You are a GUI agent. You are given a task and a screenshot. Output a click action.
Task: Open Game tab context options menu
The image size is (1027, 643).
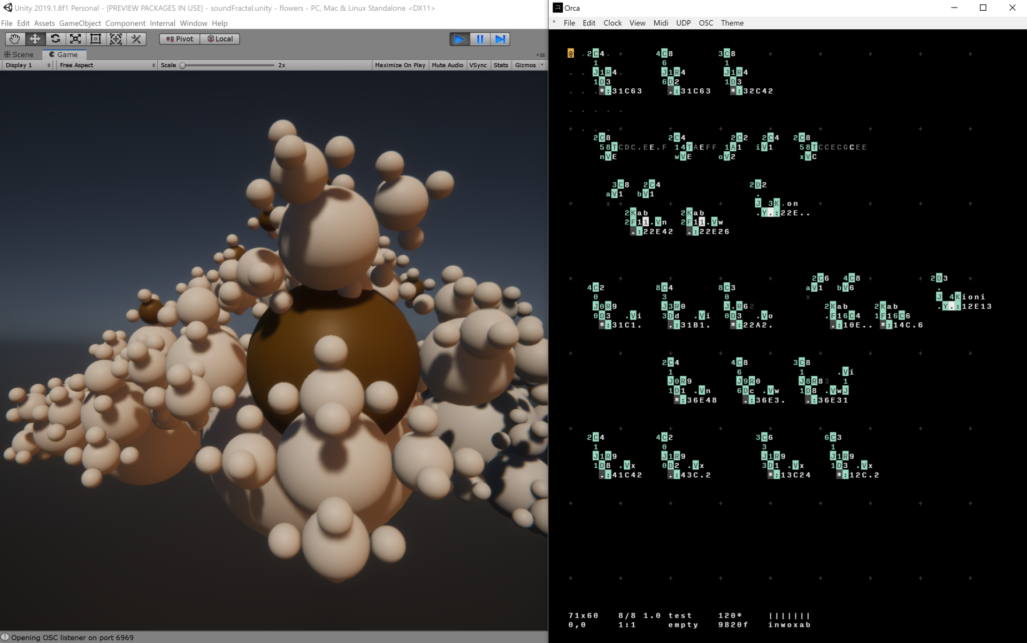coord(541,55)
